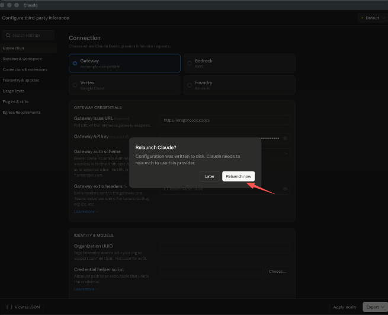Click 'Configure third-party inference' title text
The width and height of the screenshot is (388, 315).
click(x=36, y=18)
